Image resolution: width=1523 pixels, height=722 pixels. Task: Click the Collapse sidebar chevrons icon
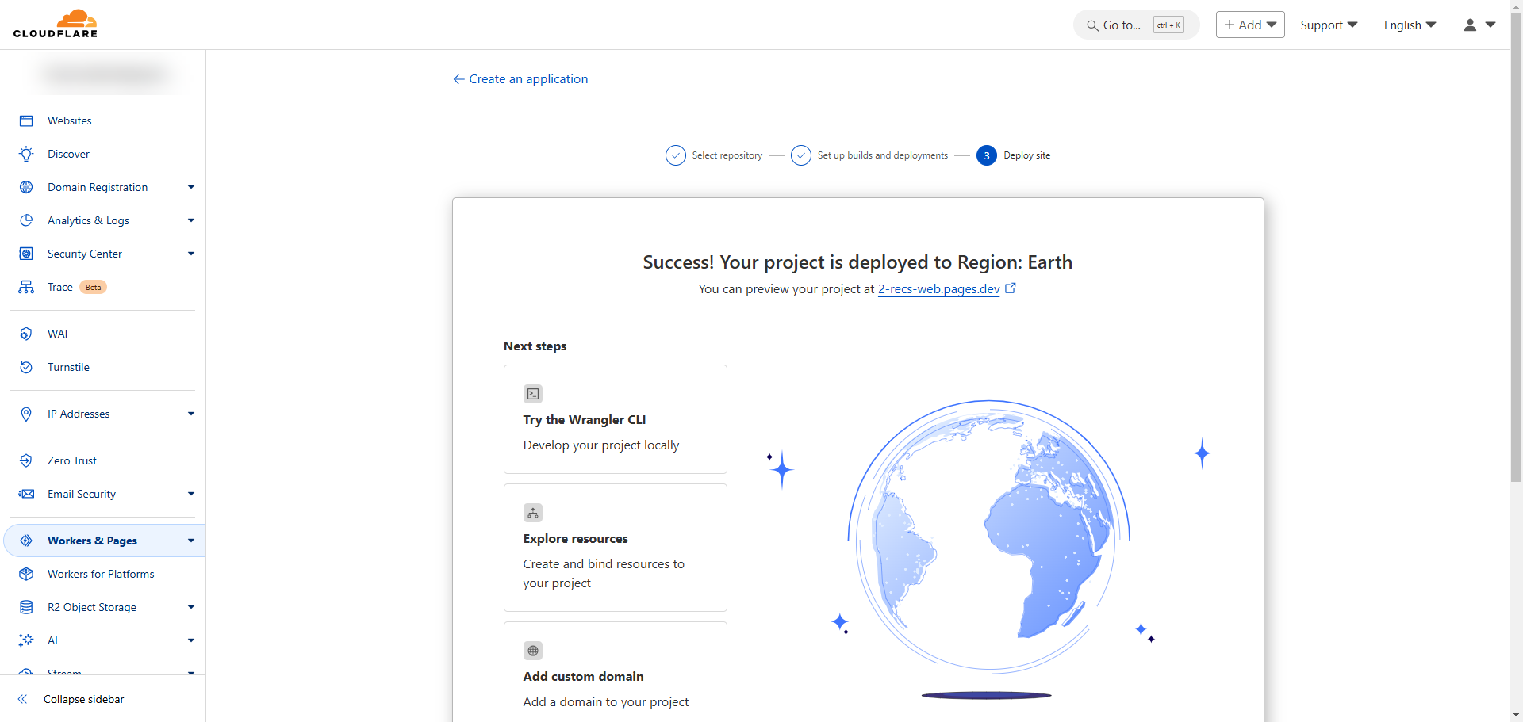(x=22, y=699)
